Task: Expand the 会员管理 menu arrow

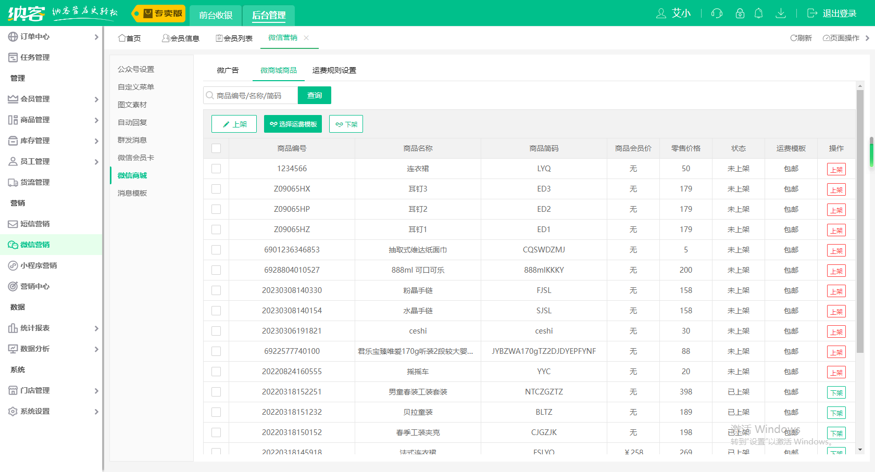Action: [x=96, y=99]
